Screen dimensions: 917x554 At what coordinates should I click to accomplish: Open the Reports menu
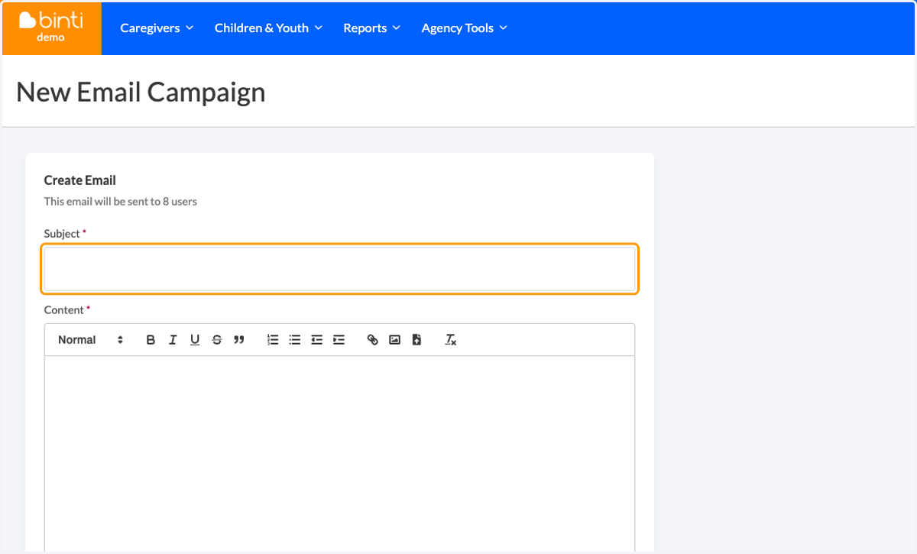coord(371,28)
